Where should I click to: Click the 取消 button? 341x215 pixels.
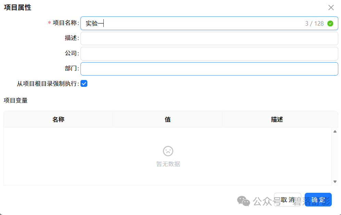click(x=288, y=200)
